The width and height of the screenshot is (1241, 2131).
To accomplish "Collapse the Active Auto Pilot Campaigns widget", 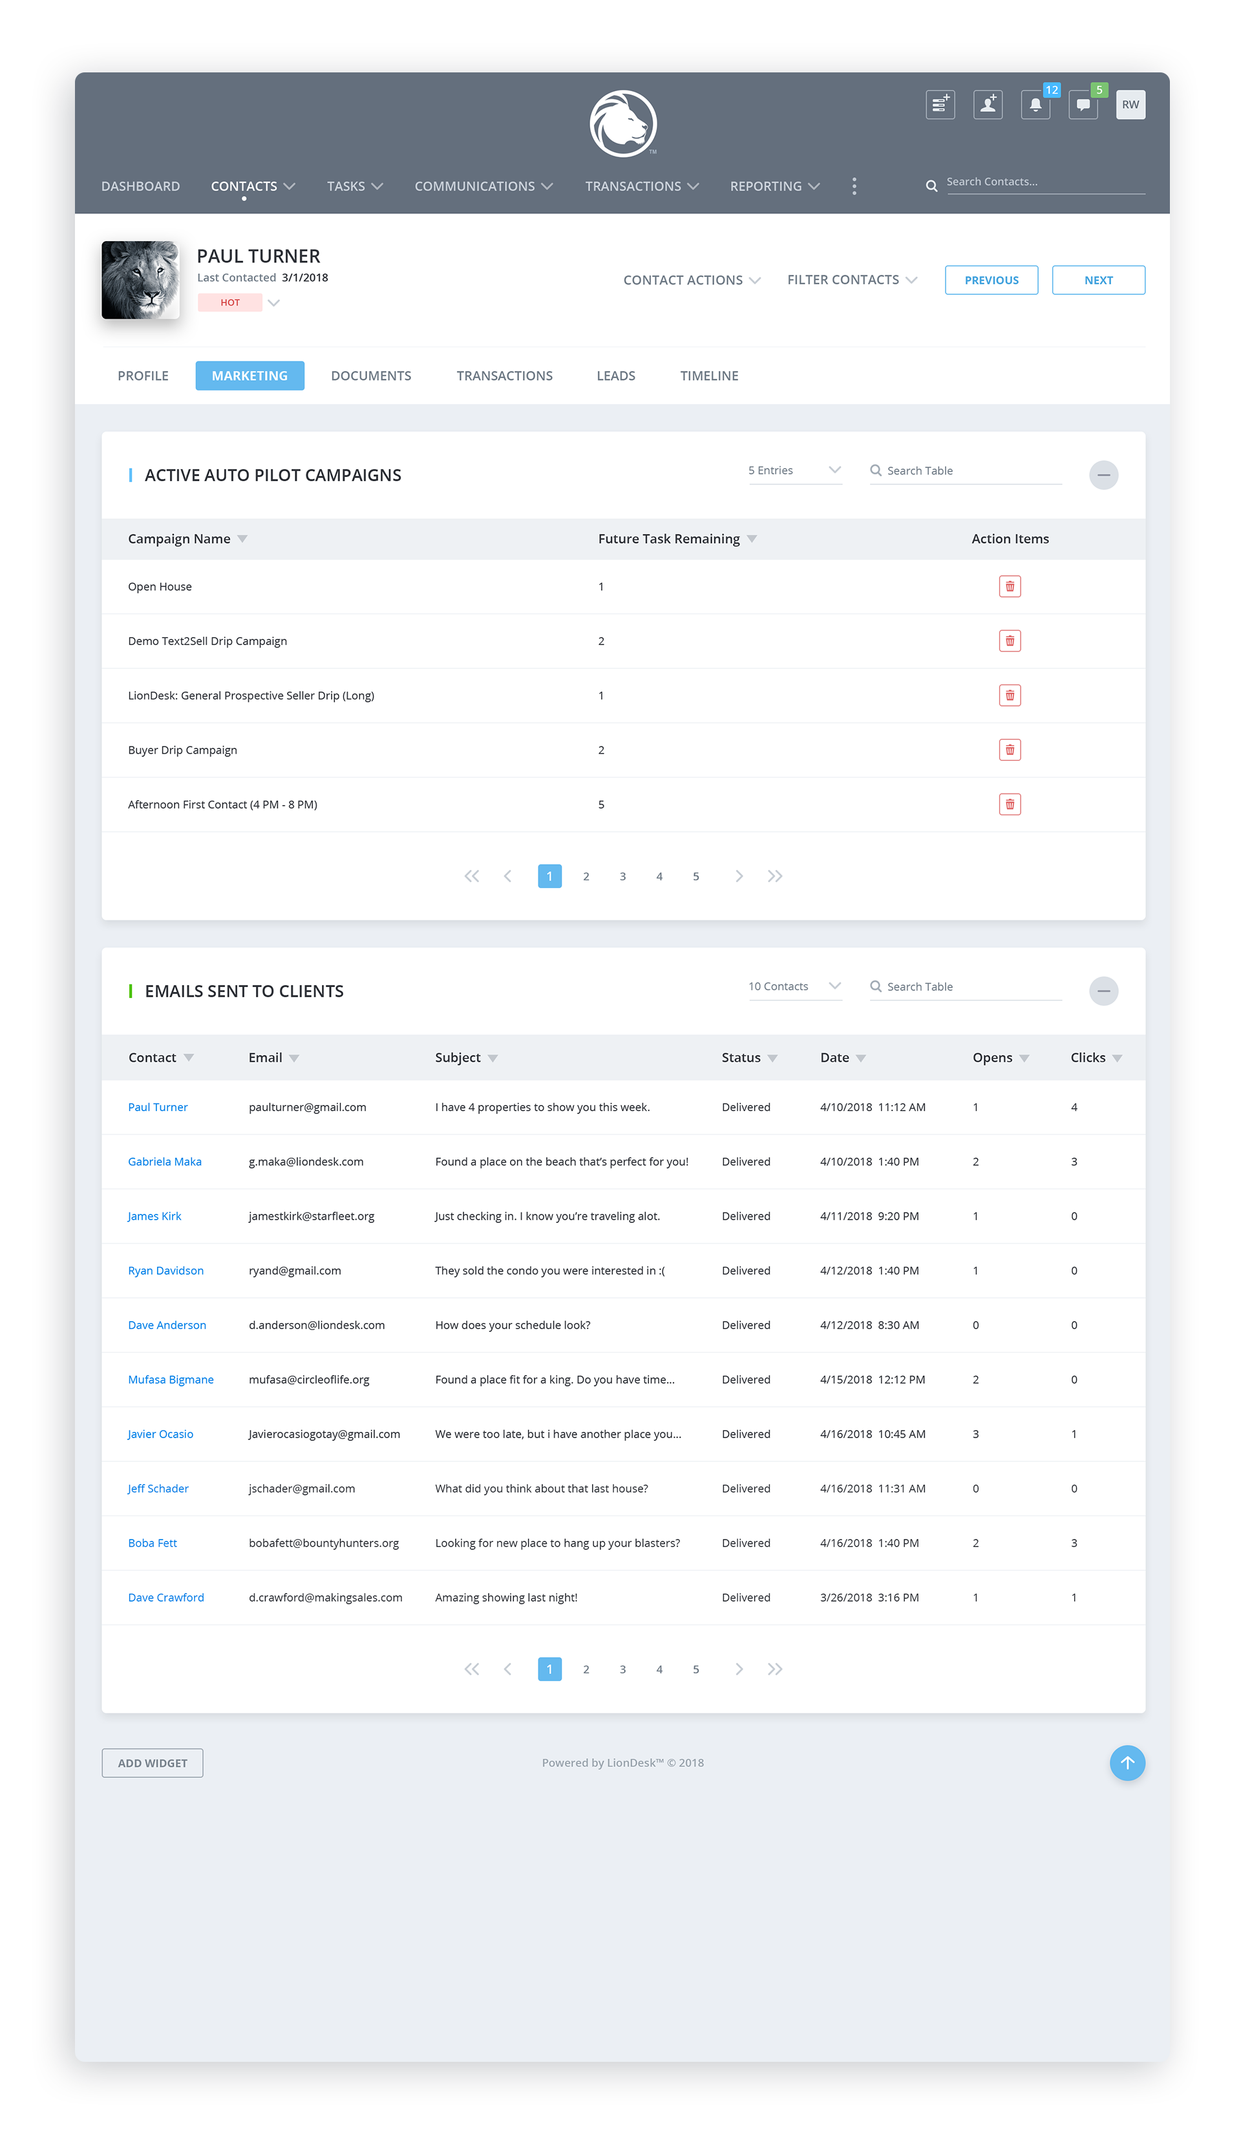I will pyautogui.click(x=1103, y=475).
